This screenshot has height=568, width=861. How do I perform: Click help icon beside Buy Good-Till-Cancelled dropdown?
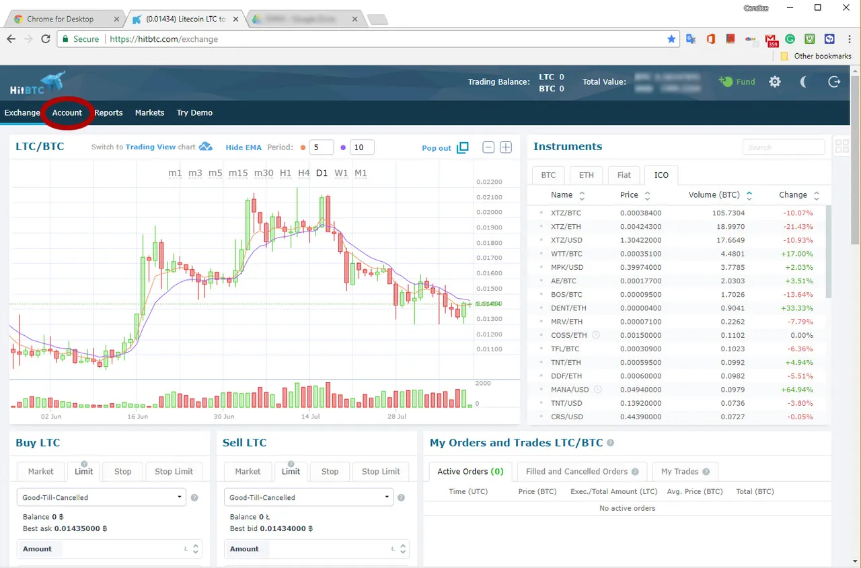pyautogui.click(x=194, y=498)
